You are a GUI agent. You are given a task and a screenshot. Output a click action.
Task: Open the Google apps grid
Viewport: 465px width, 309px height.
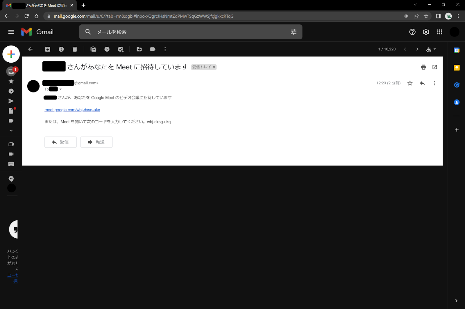click(x=439, y=32)
